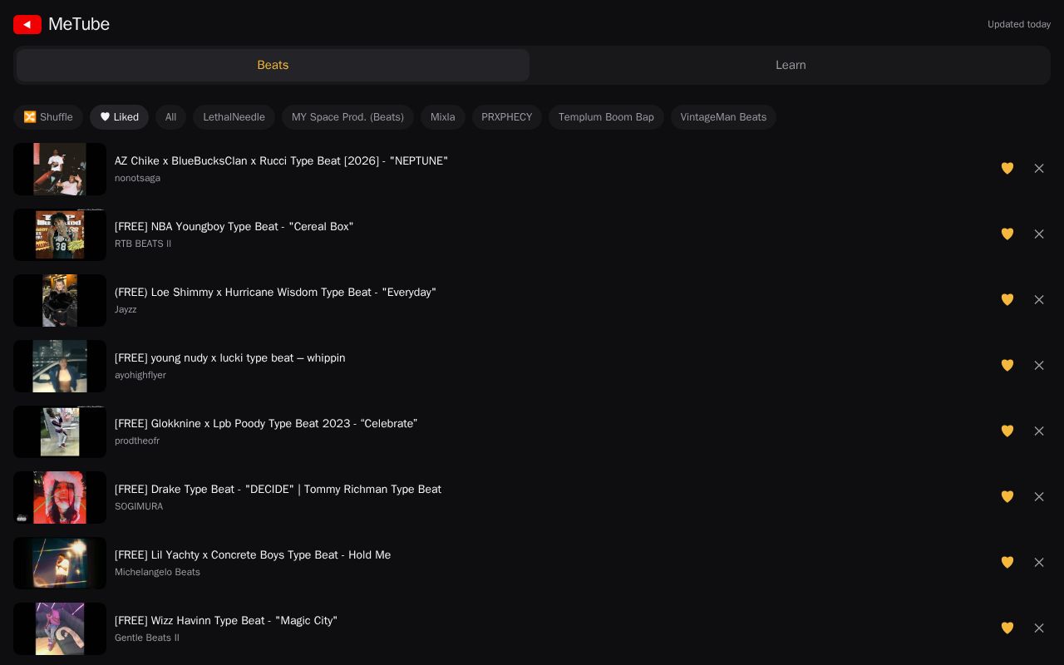Unlike the "Everyday" beat heart

point(1007,300)
